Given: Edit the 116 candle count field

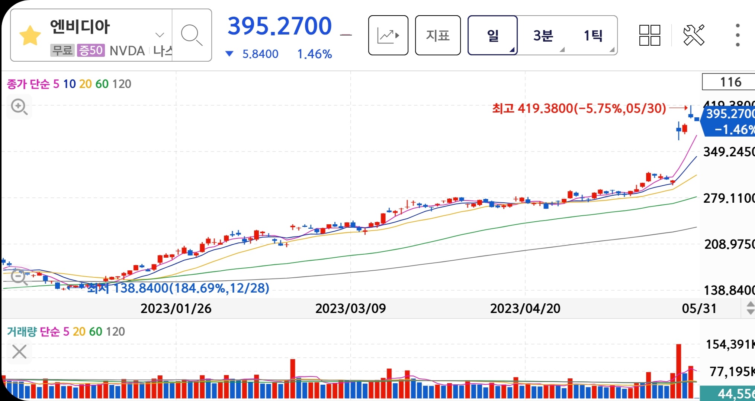Looking at the screenshot, I should point(728,82).
